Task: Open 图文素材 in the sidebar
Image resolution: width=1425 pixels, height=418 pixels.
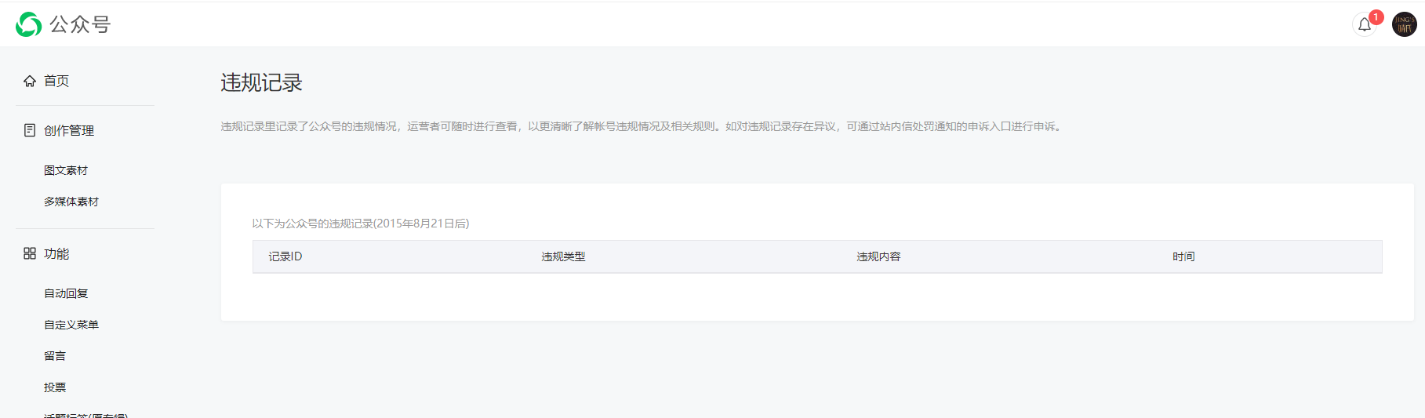Action: pyautogui.click(x=66, y=170)
